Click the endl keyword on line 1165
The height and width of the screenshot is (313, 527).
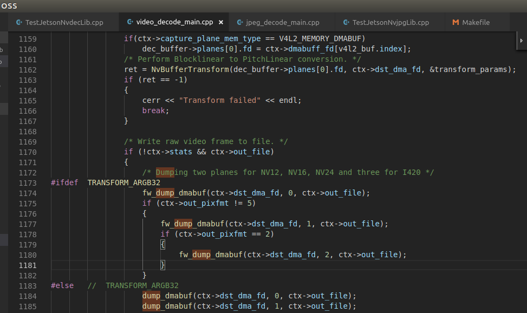click(288, 100)
